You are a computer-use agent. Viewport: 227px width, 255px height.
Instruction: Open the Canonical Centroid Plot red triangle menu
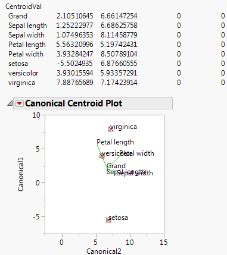20,103
